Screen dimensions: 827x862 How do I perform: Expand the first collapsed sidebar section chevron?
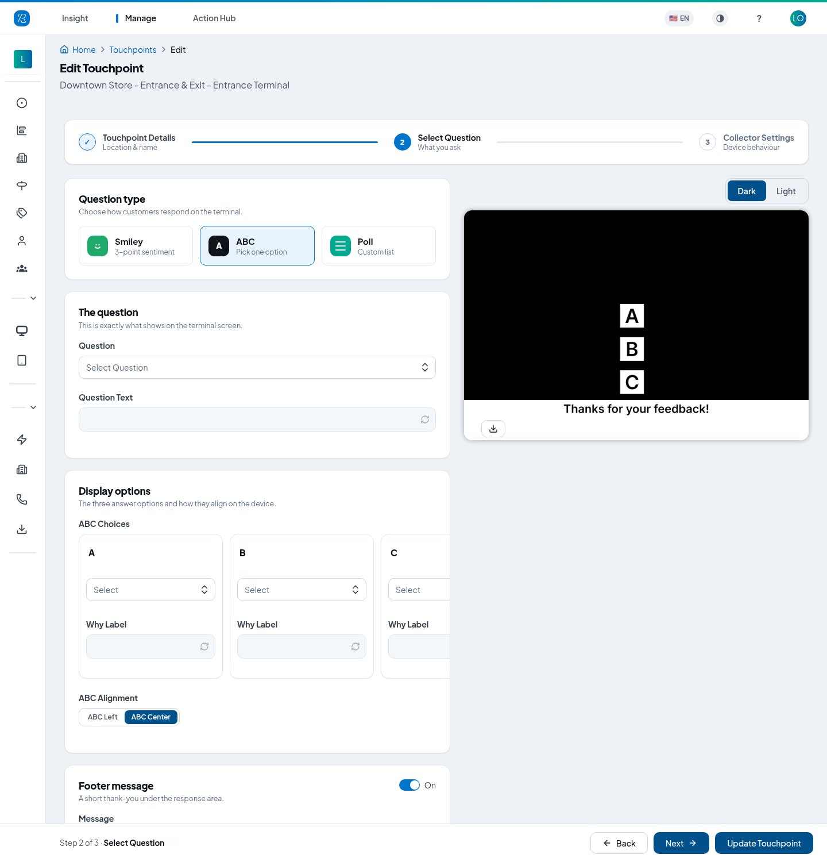[33, 298]
